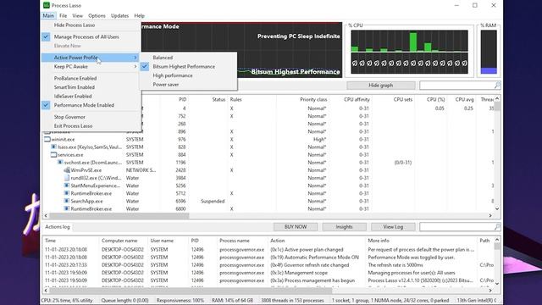The image size is (542, 305).
Task: Sort log by Time column header
Action: (50, 241)
